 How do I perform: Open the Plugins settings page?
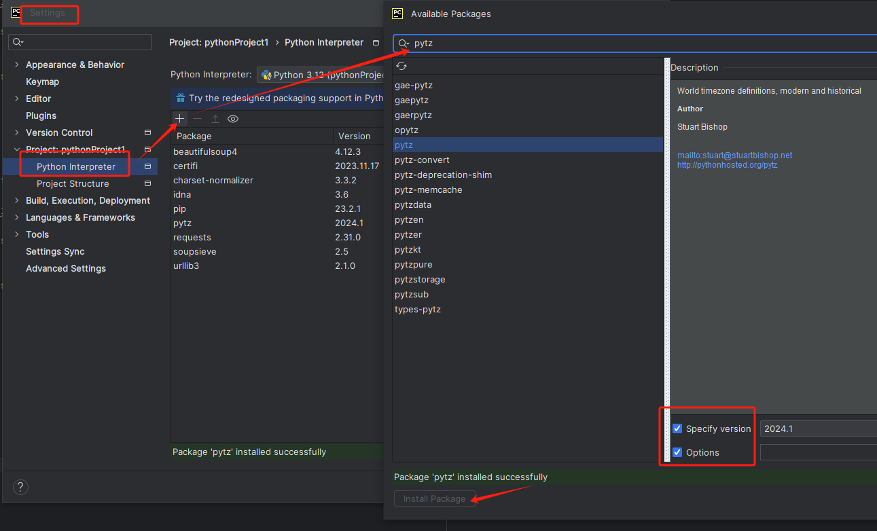pyautogui.click(x=41, y=115)
